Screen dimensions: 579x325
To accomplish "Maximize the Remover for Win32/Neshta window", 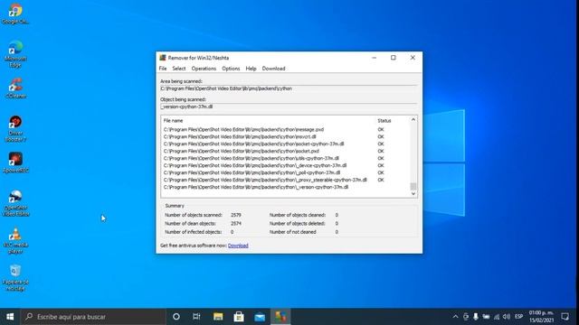I will tap(394, 58).
